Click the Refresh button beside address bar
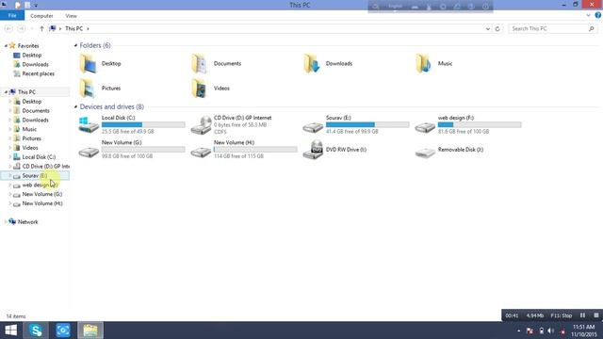The width and height of the screenshot is (603, 339). [497, 29]
